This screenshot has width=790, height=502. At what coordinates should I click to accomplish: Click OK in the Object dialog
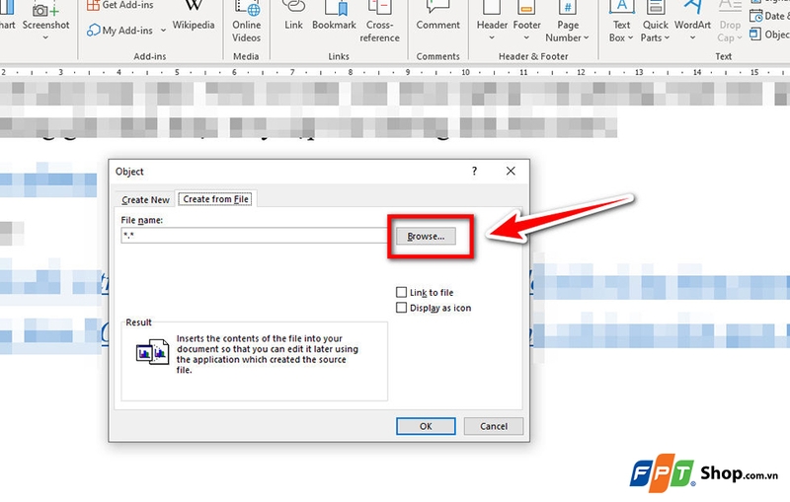click(x=426, y=426)
